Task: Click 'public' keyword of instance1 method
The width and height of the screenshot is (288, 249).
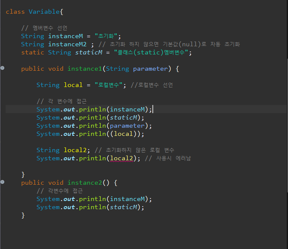Action: click(33, 69)
